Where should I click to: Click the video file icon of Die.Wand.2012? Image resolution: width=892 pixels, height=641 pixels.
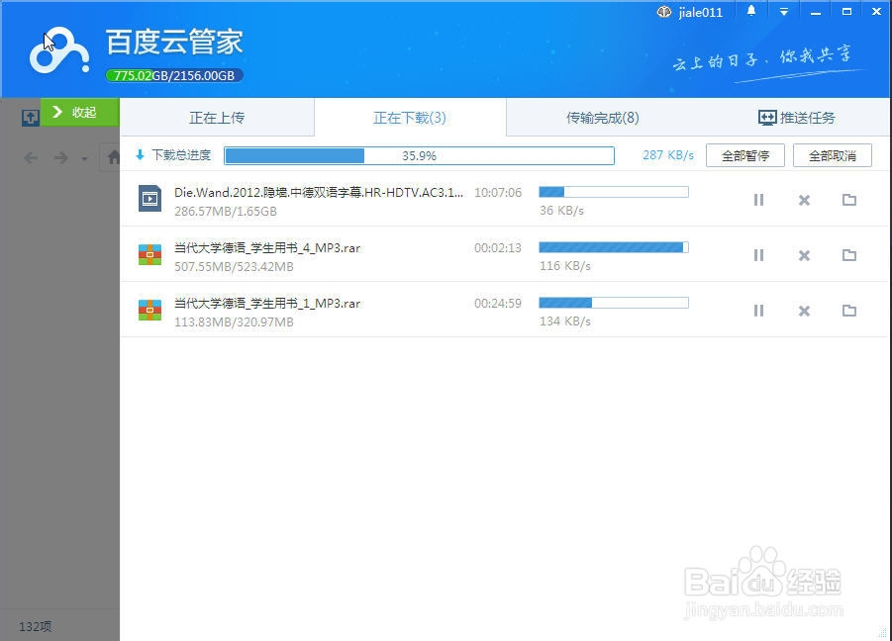tap(149, 198)
